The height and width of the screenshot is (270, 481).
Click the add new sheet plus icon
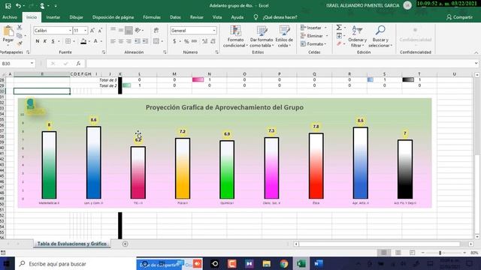(x=126, y=244)
